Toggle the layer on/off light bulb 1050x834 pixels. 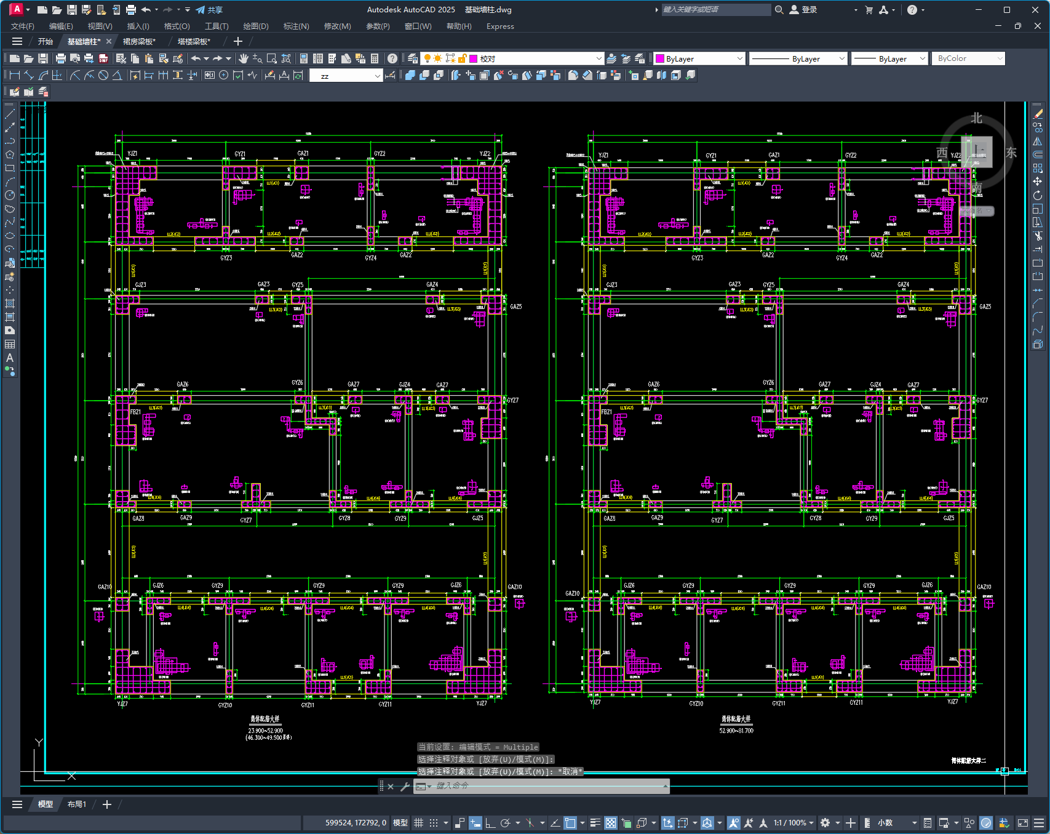pyautogui.click(x=428, y=58)
